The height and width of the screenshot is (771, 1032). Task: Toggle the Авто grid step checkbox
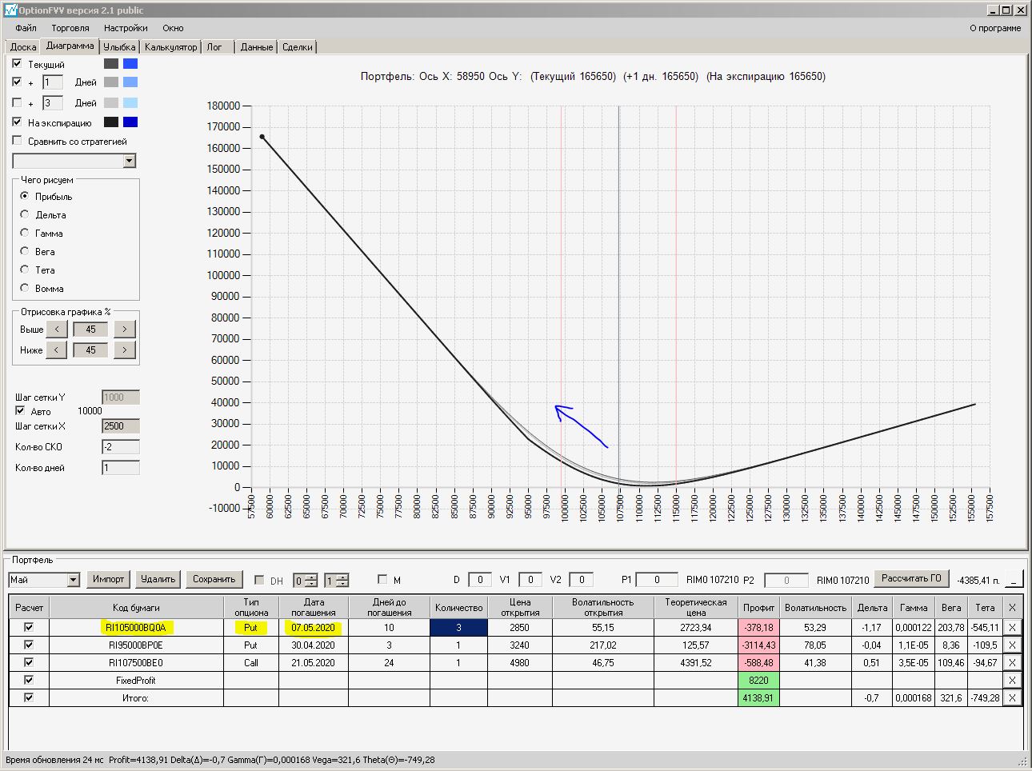[21, 411]
